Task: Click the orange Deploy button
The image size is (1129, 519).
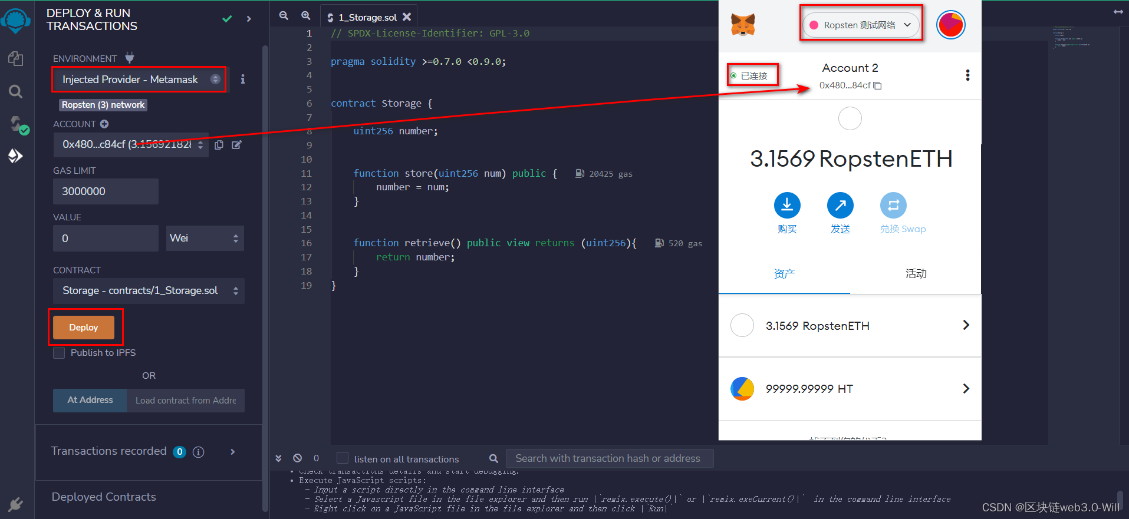Action: (x=84, y=328)
